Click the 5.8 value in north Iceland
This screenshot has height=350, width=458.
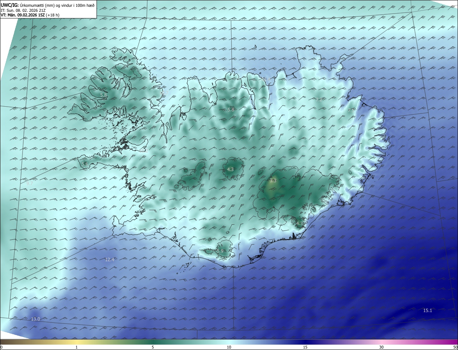click(x=231, y=110)
